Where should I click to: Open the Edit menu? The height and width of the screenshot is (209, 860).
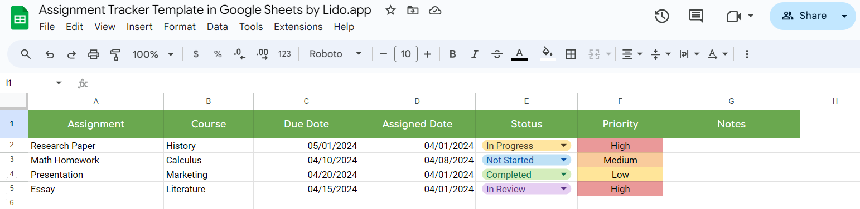[74, 27]
